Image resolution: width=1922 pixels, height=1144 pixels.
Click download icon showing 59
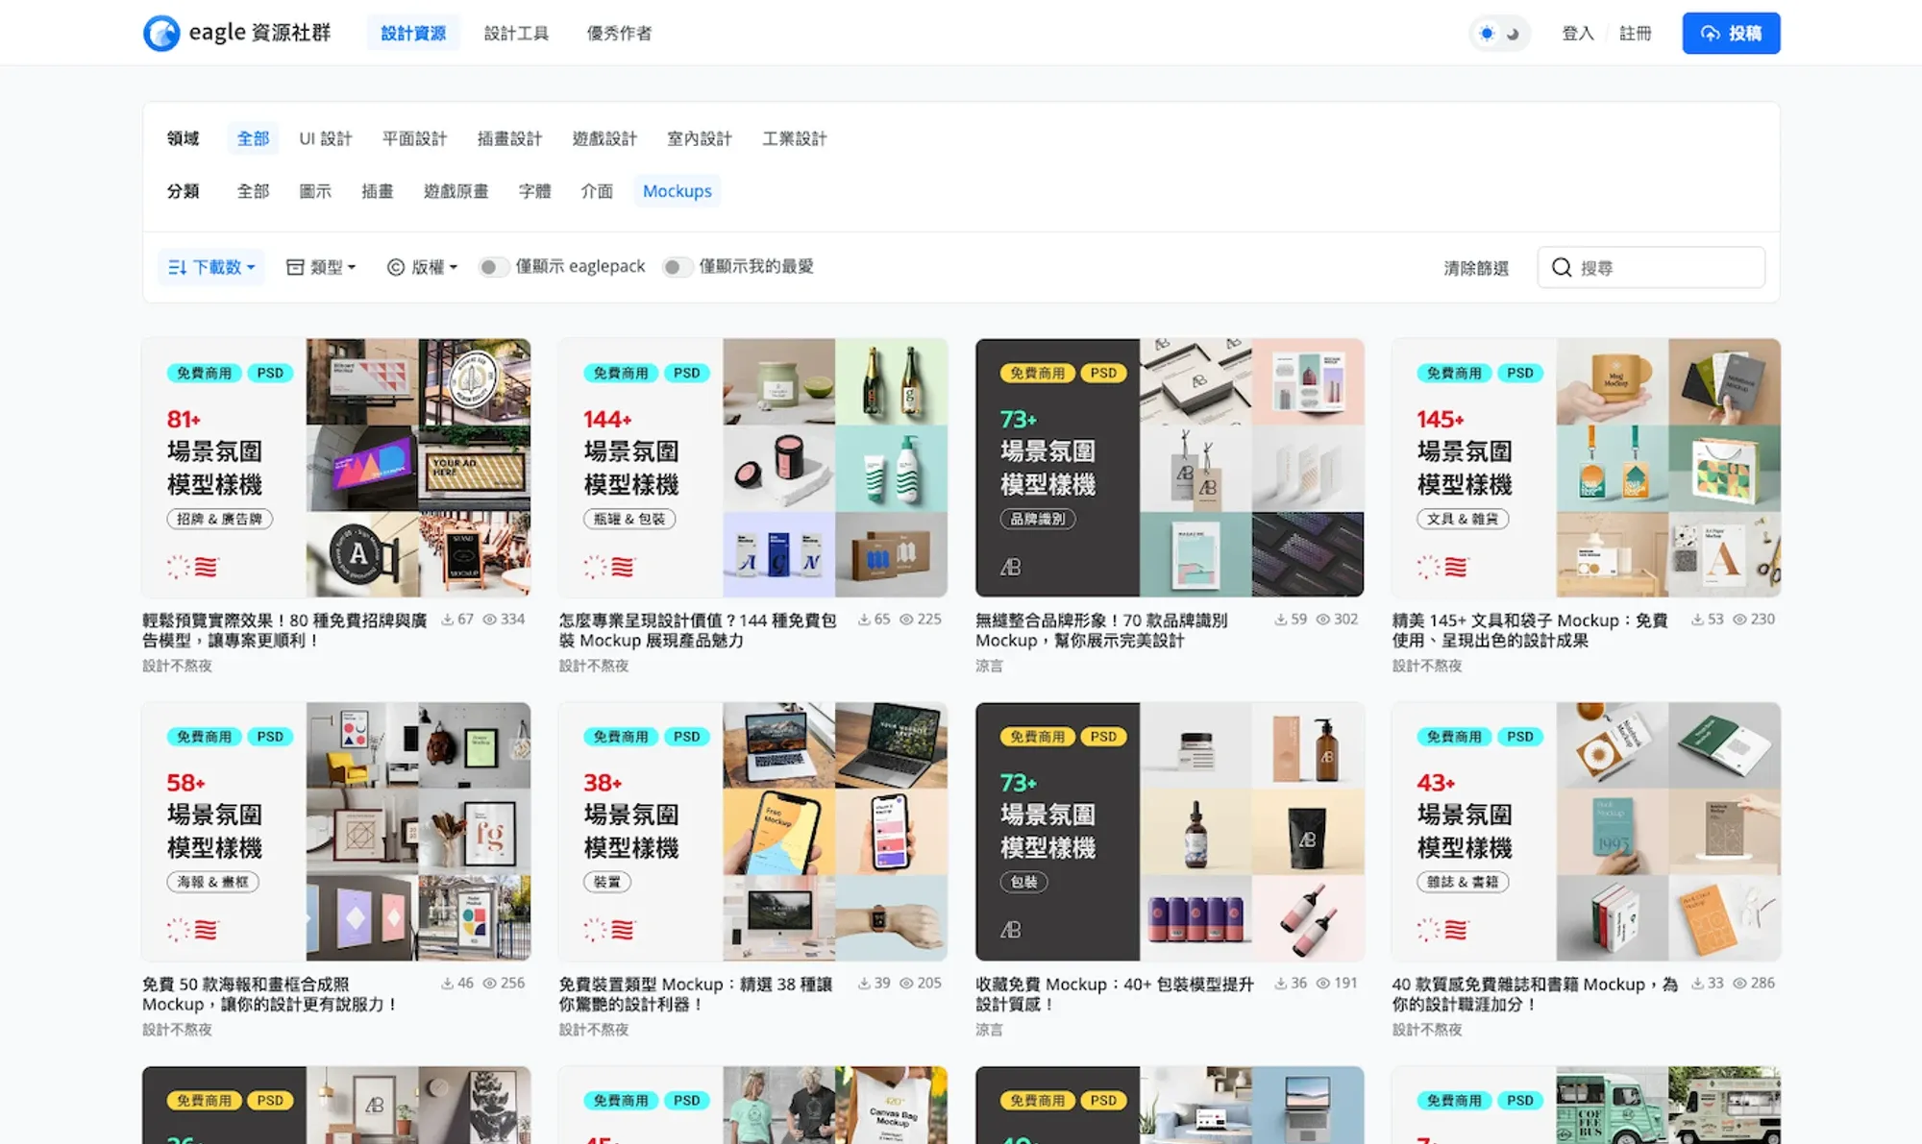1281,620
